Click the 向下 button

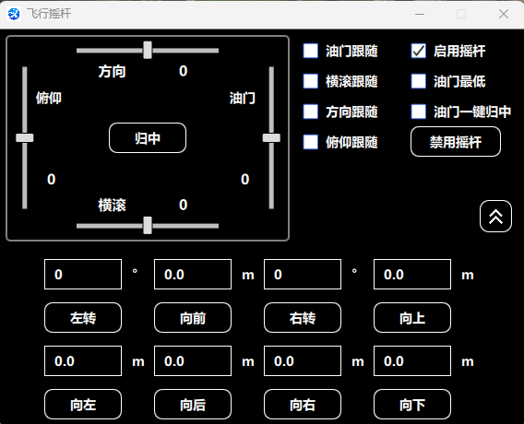click(412, 405)
